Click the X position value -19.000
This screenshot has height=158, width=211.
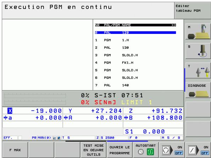click(46, 111)
